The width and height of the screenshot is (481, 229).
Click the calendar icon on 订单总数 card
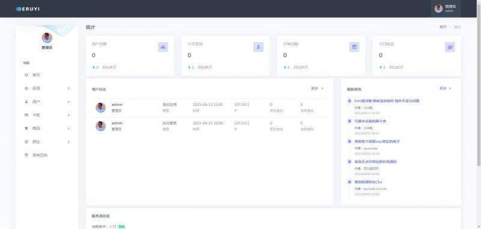[354, 47]
